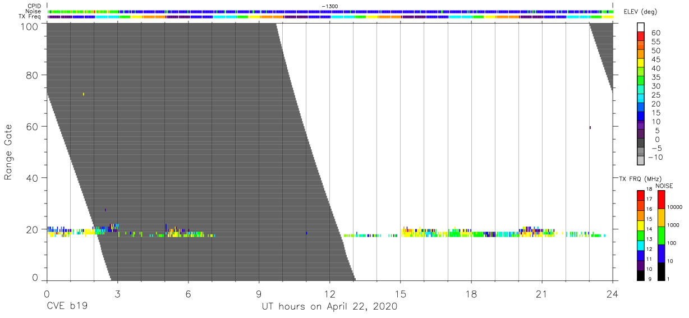Click the isolated purple data point near 23 UT
The height and width of the screenshot is (318, 689).
tap(590, 127)
